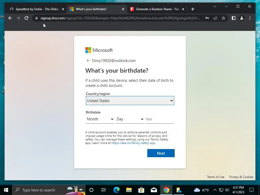The image size is (260, 195).
Task: Open Windows Start menu
Action: point(6,190)
